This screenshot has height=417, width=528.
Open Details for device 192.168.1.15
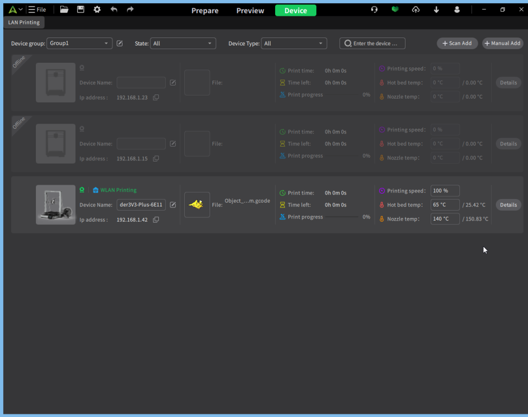[508, 144]
